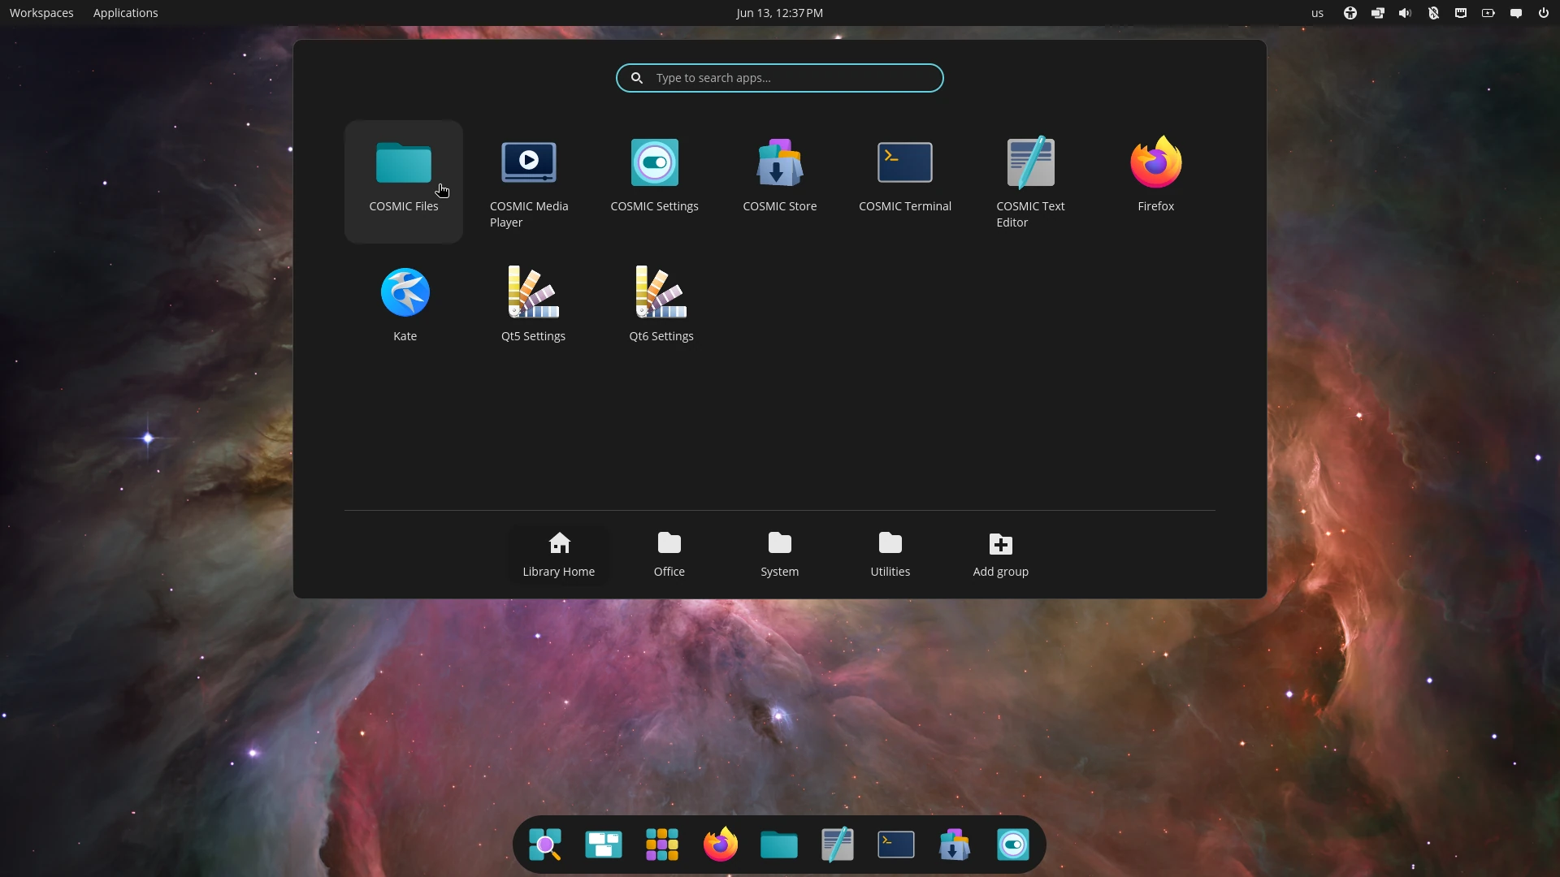Open Workspaces from the top panel
Viewport: 1560px width, 877px height.
coord(41,13)
